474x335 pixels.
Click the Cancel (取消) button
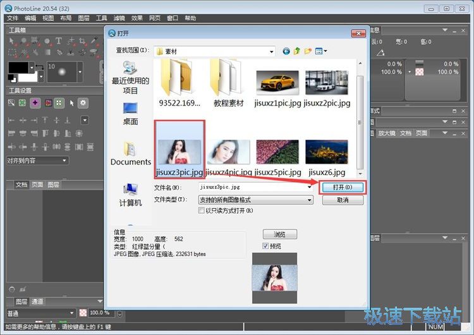(343, 200)
